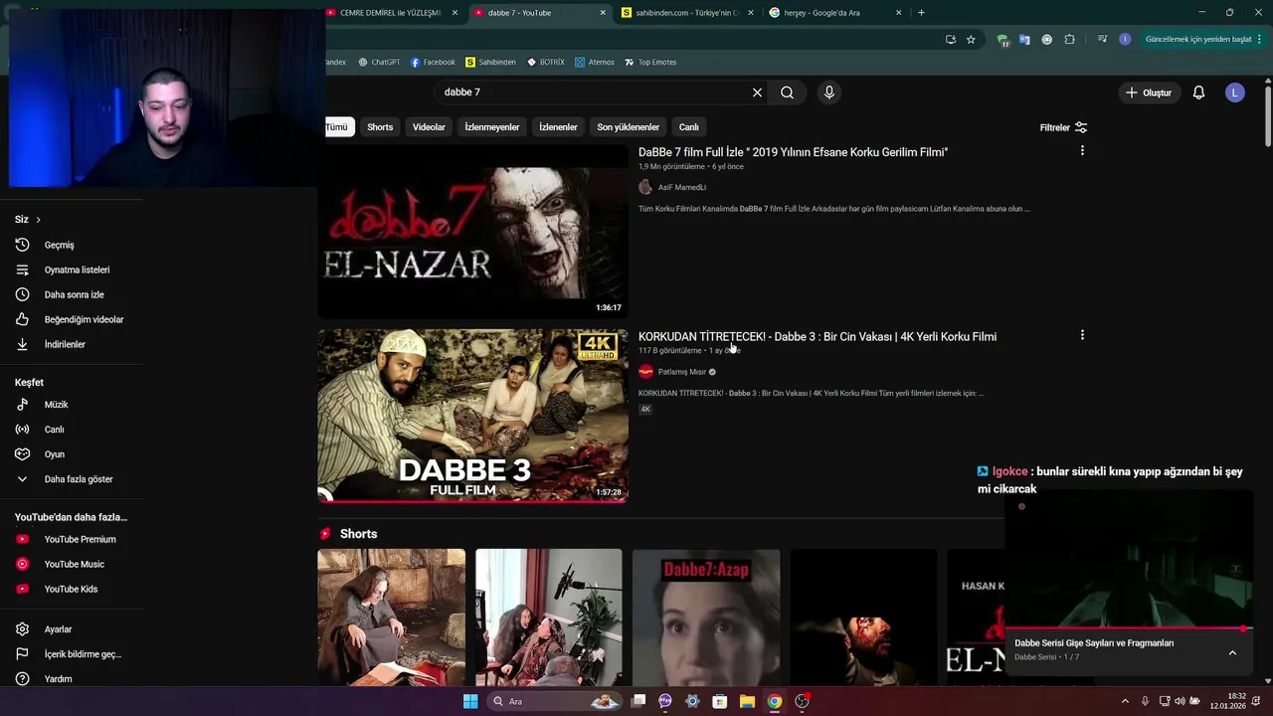Image resolution: width=1273 pixels, height=716 pixels.
Task: Open Geçmiş history in sidebar
Action: point(60,245)
